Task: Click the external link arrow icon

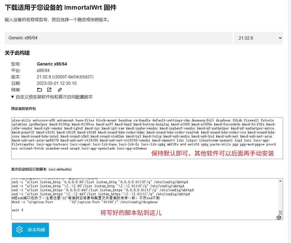Action: tap(49, 90)
